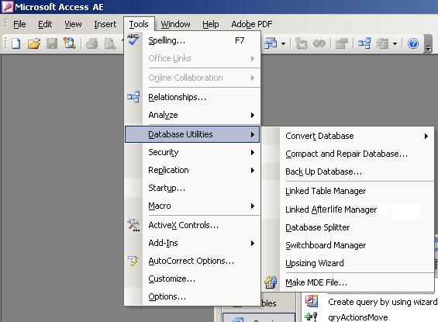
Task: Click the Open folder toolbar icon
Action: (34, 43)
